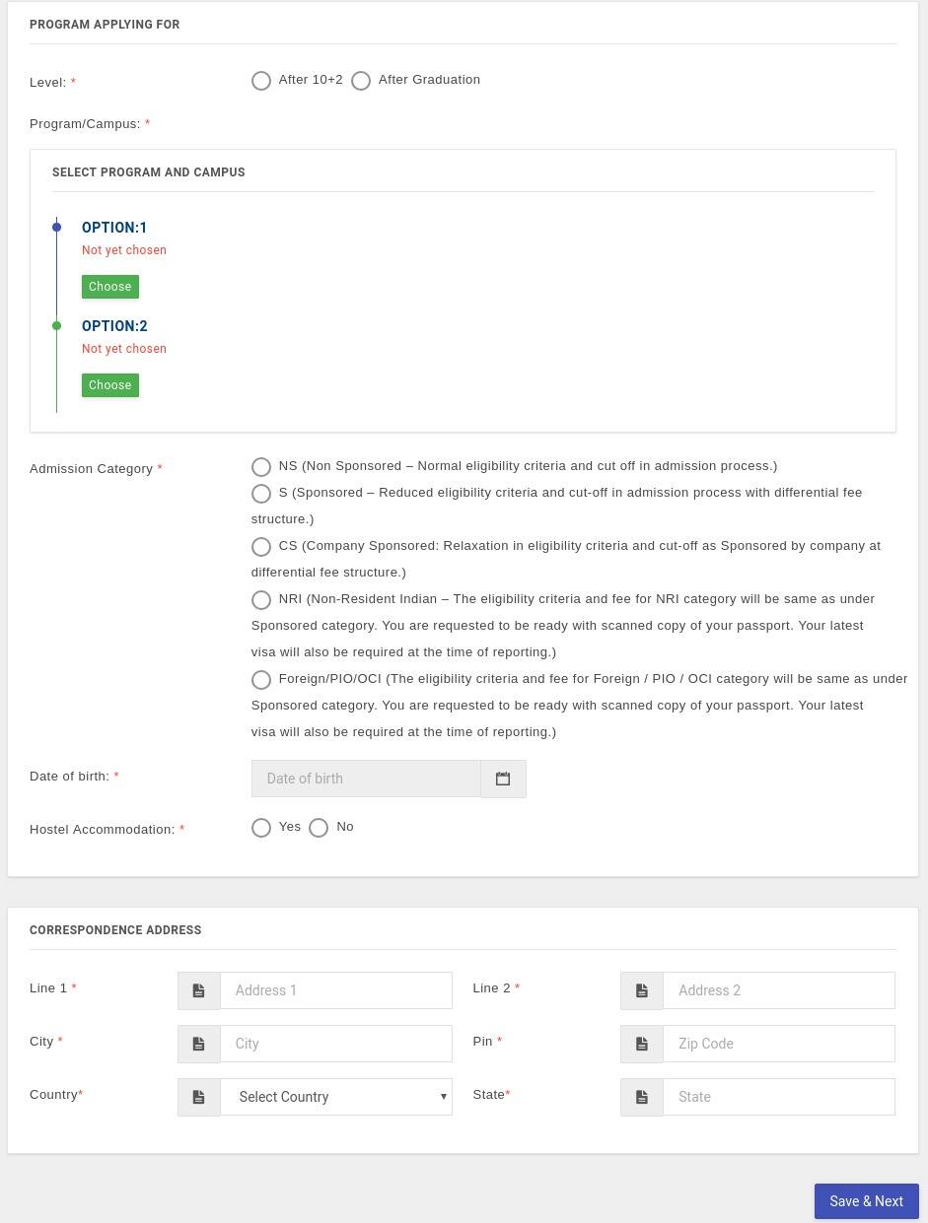
Task: Click into the Address 1 text field
Action: tap(335, 990)
